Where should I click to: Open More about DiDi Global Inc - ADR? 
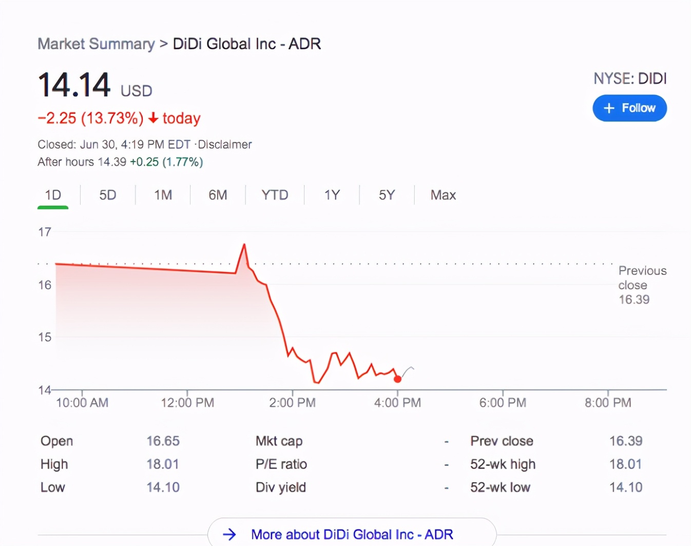pos(352,534)
